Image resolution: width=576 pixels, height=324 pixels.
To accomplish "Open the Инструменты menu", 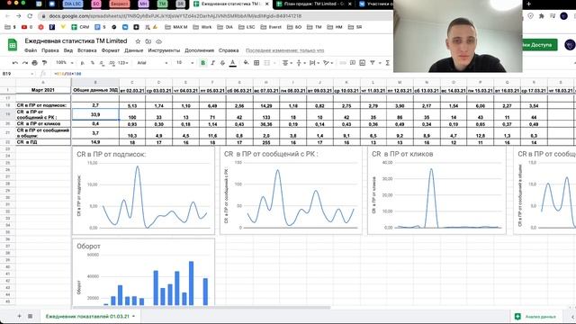I will (164, 50).
